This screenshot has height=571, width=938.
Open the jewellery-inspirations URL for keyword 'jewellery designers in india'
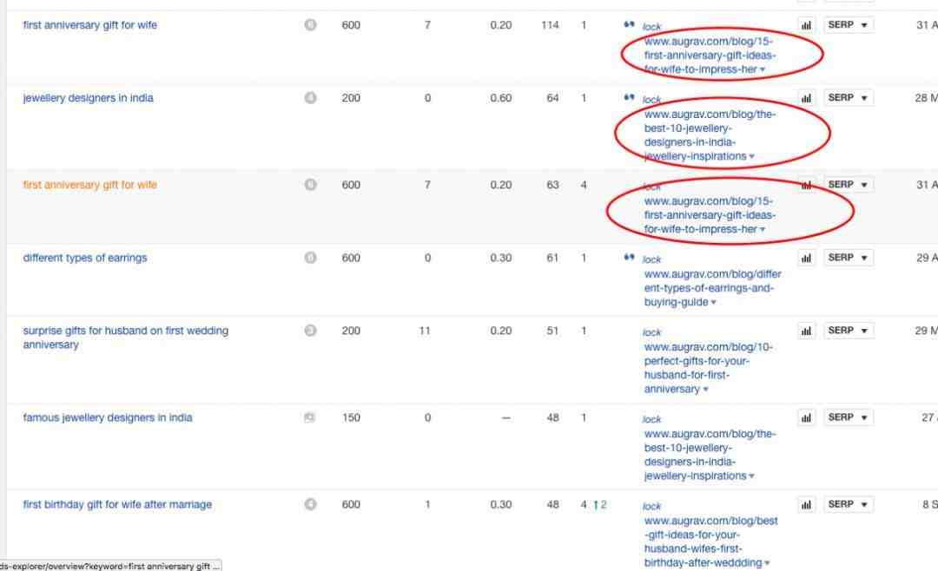pos(710,135)
